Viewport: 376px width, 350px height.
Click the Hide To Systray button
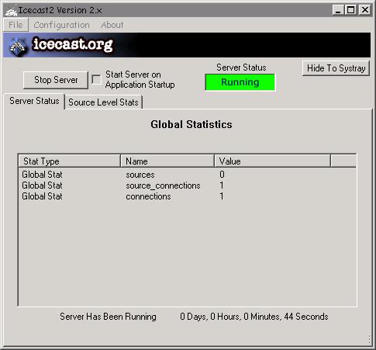point(336,68)
